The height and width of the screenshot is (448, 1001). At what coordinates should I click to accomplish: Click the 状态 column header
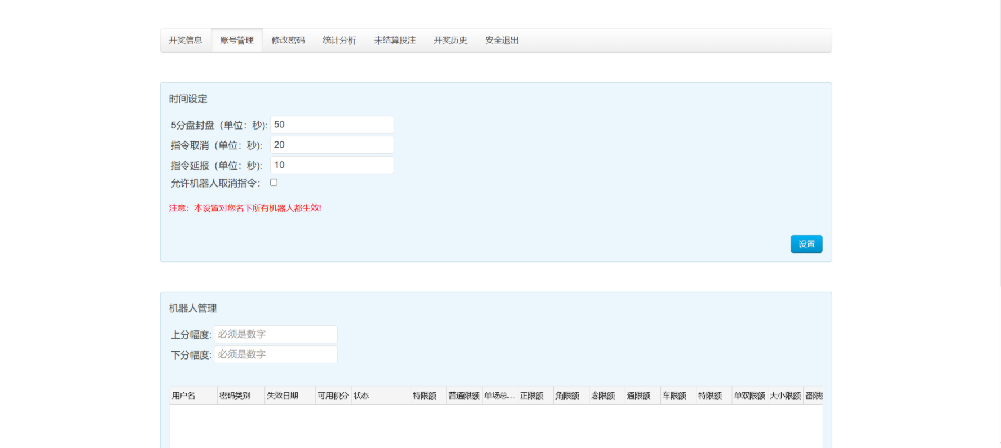tap(380, 396)
